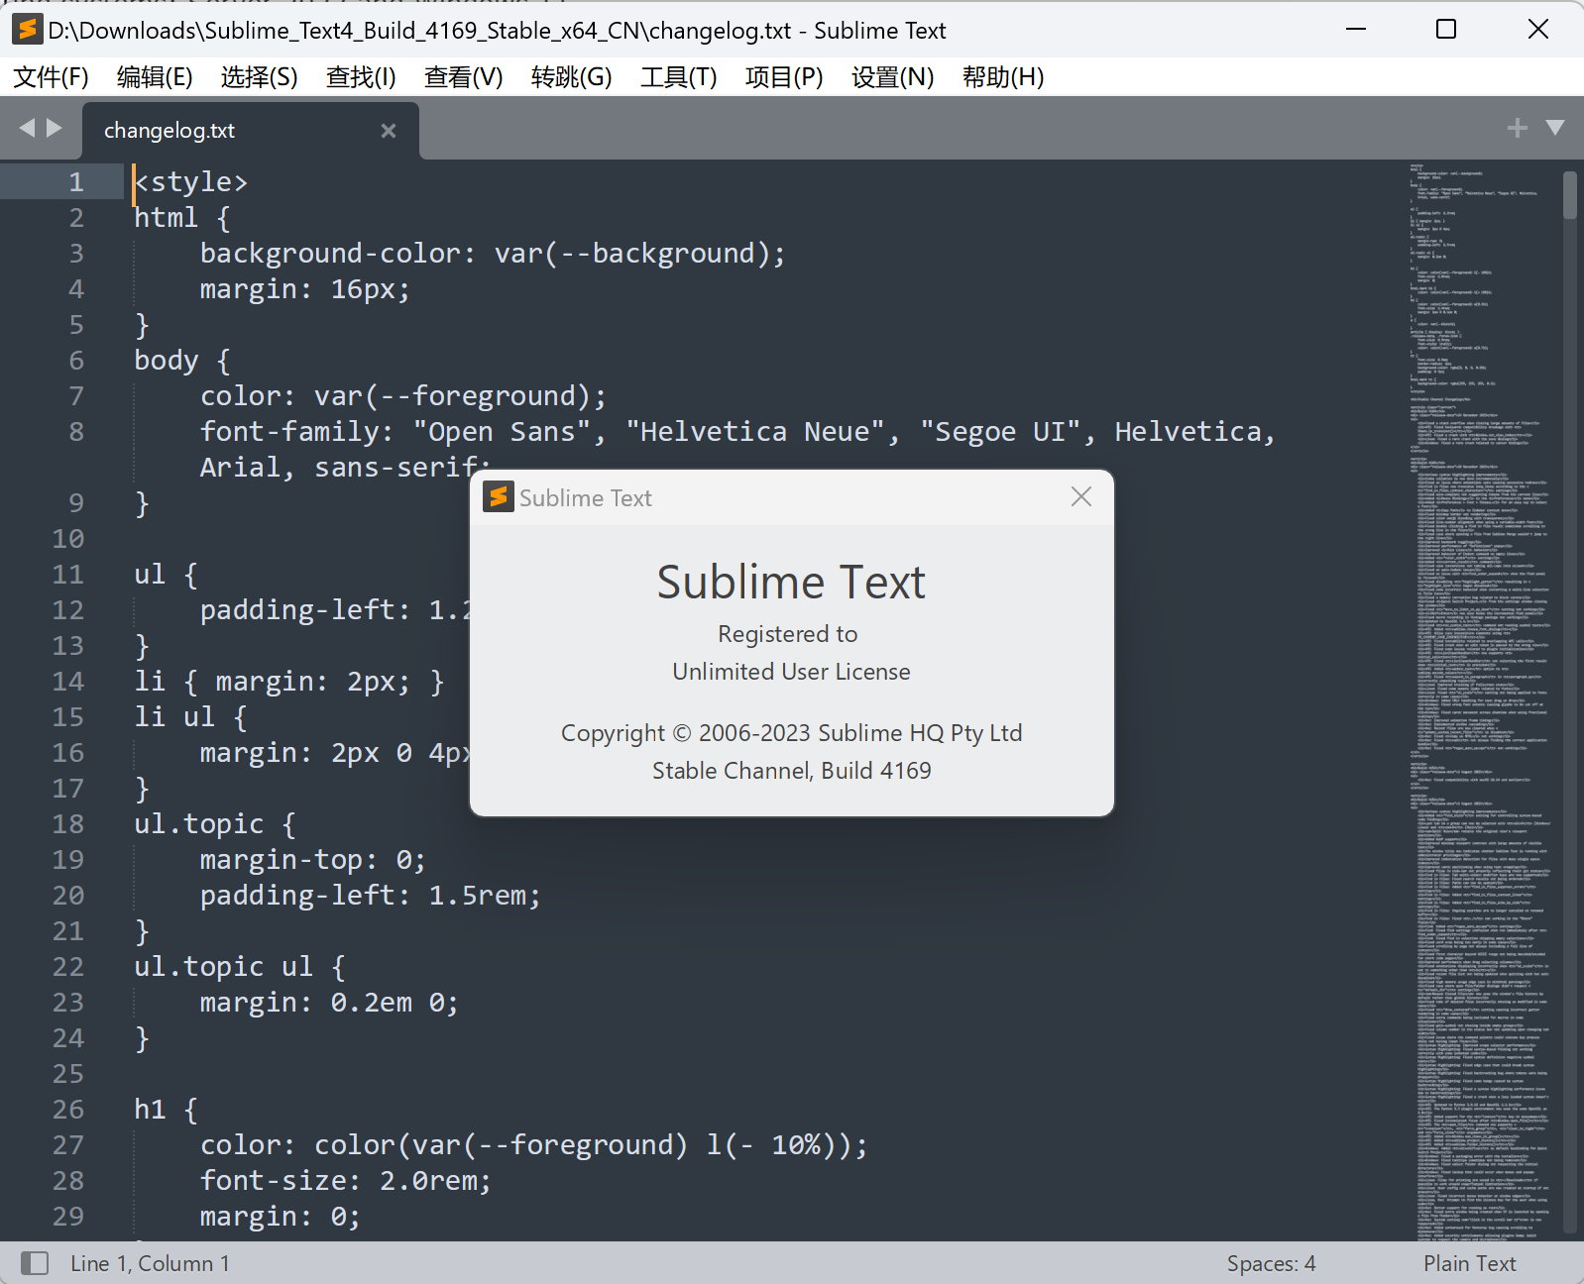
Task: Add a new tab with plus icon
Action: [1517, 128]
